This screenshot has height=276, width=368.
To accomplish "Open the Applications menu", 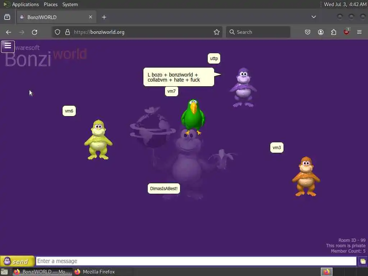I will pos(26,4).
